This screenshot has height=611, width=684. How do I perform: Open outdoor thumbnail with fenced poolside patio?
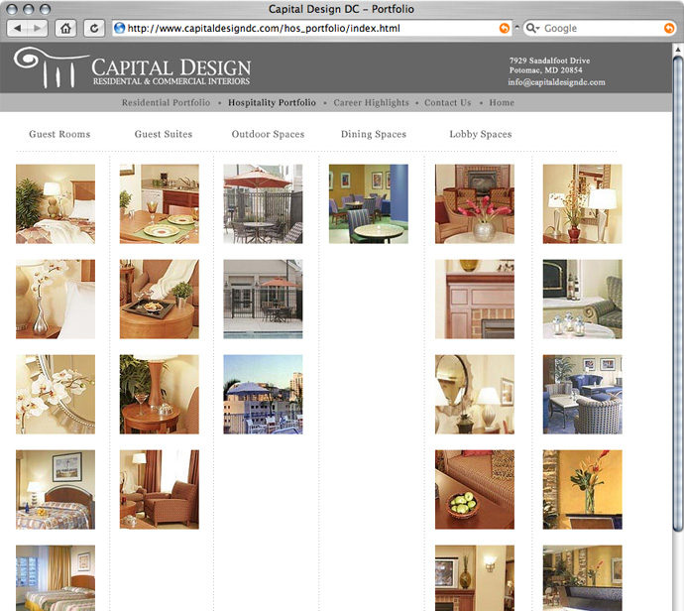coord(263,299)
